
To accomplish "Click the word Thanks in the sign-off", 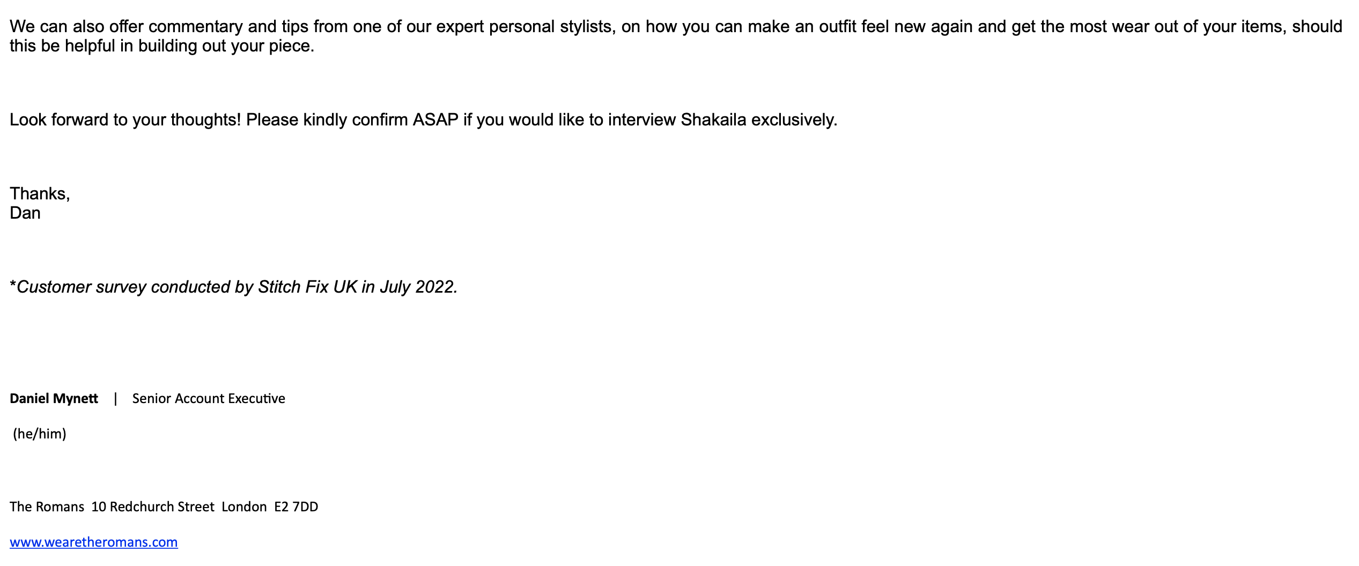I will (x=37, y=193).
